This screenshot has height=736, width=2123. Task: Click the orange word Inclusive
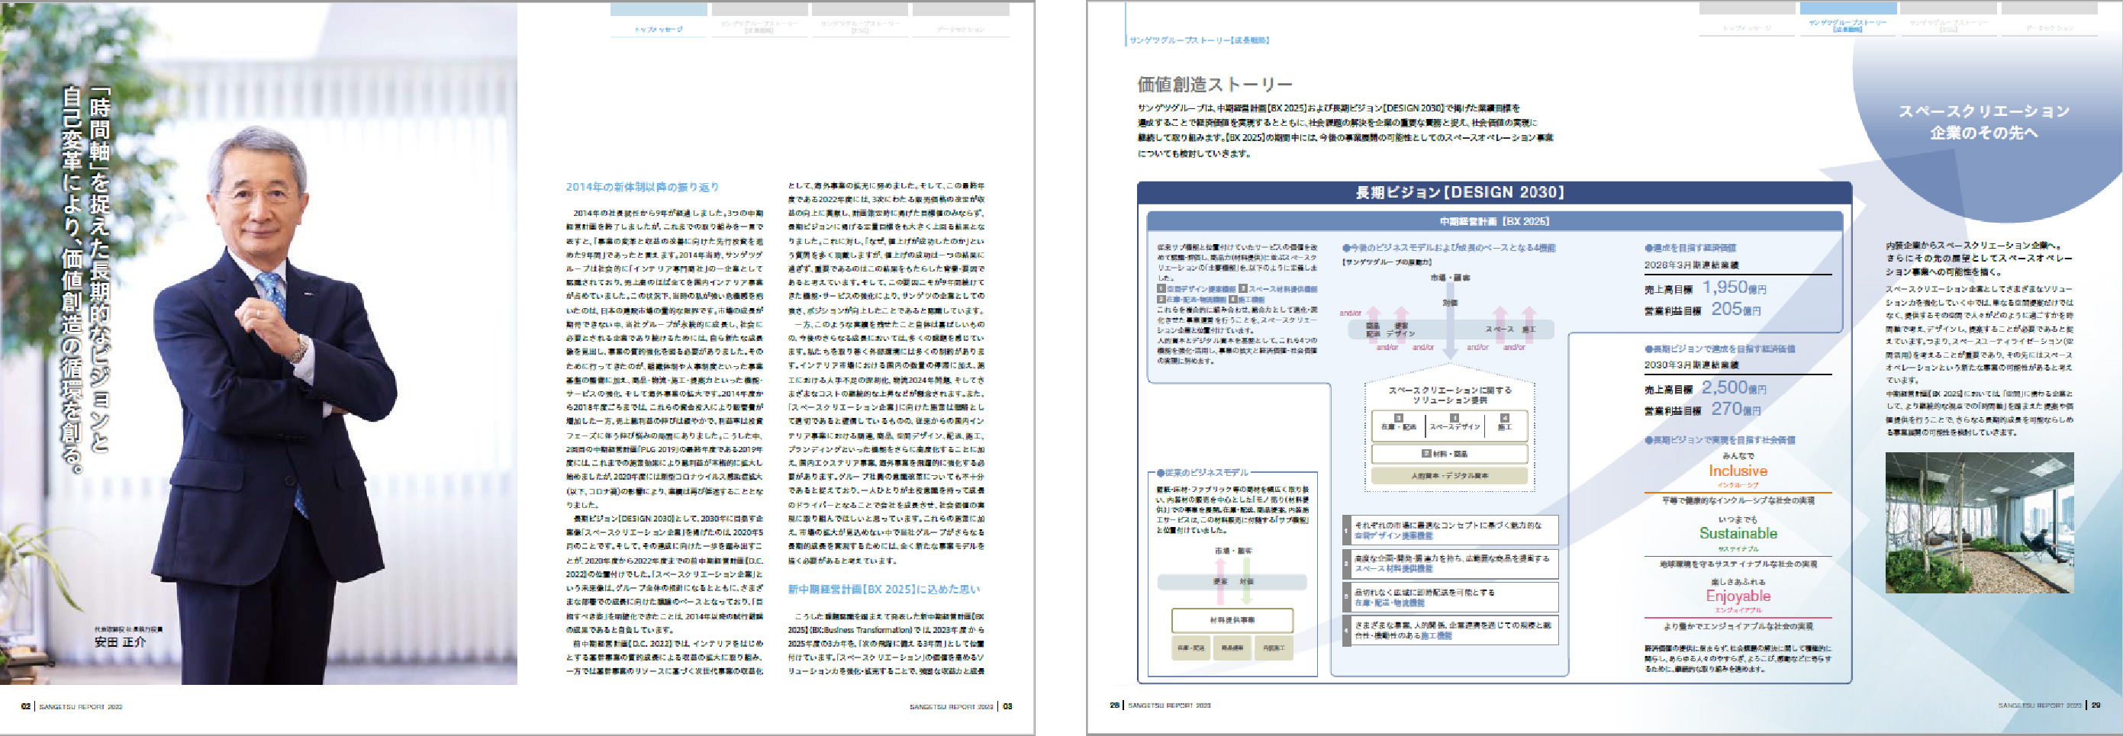click(x=1738, y=471)
